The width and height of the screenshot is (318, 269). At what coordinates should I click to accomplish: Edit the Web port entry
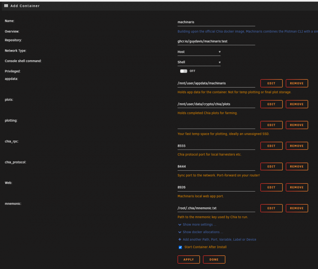tap(271, 187)
